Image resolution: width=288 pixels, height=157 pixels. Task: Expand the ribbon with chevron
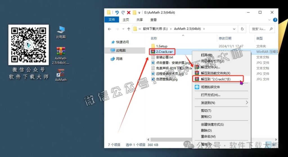(x=269, y=20)
